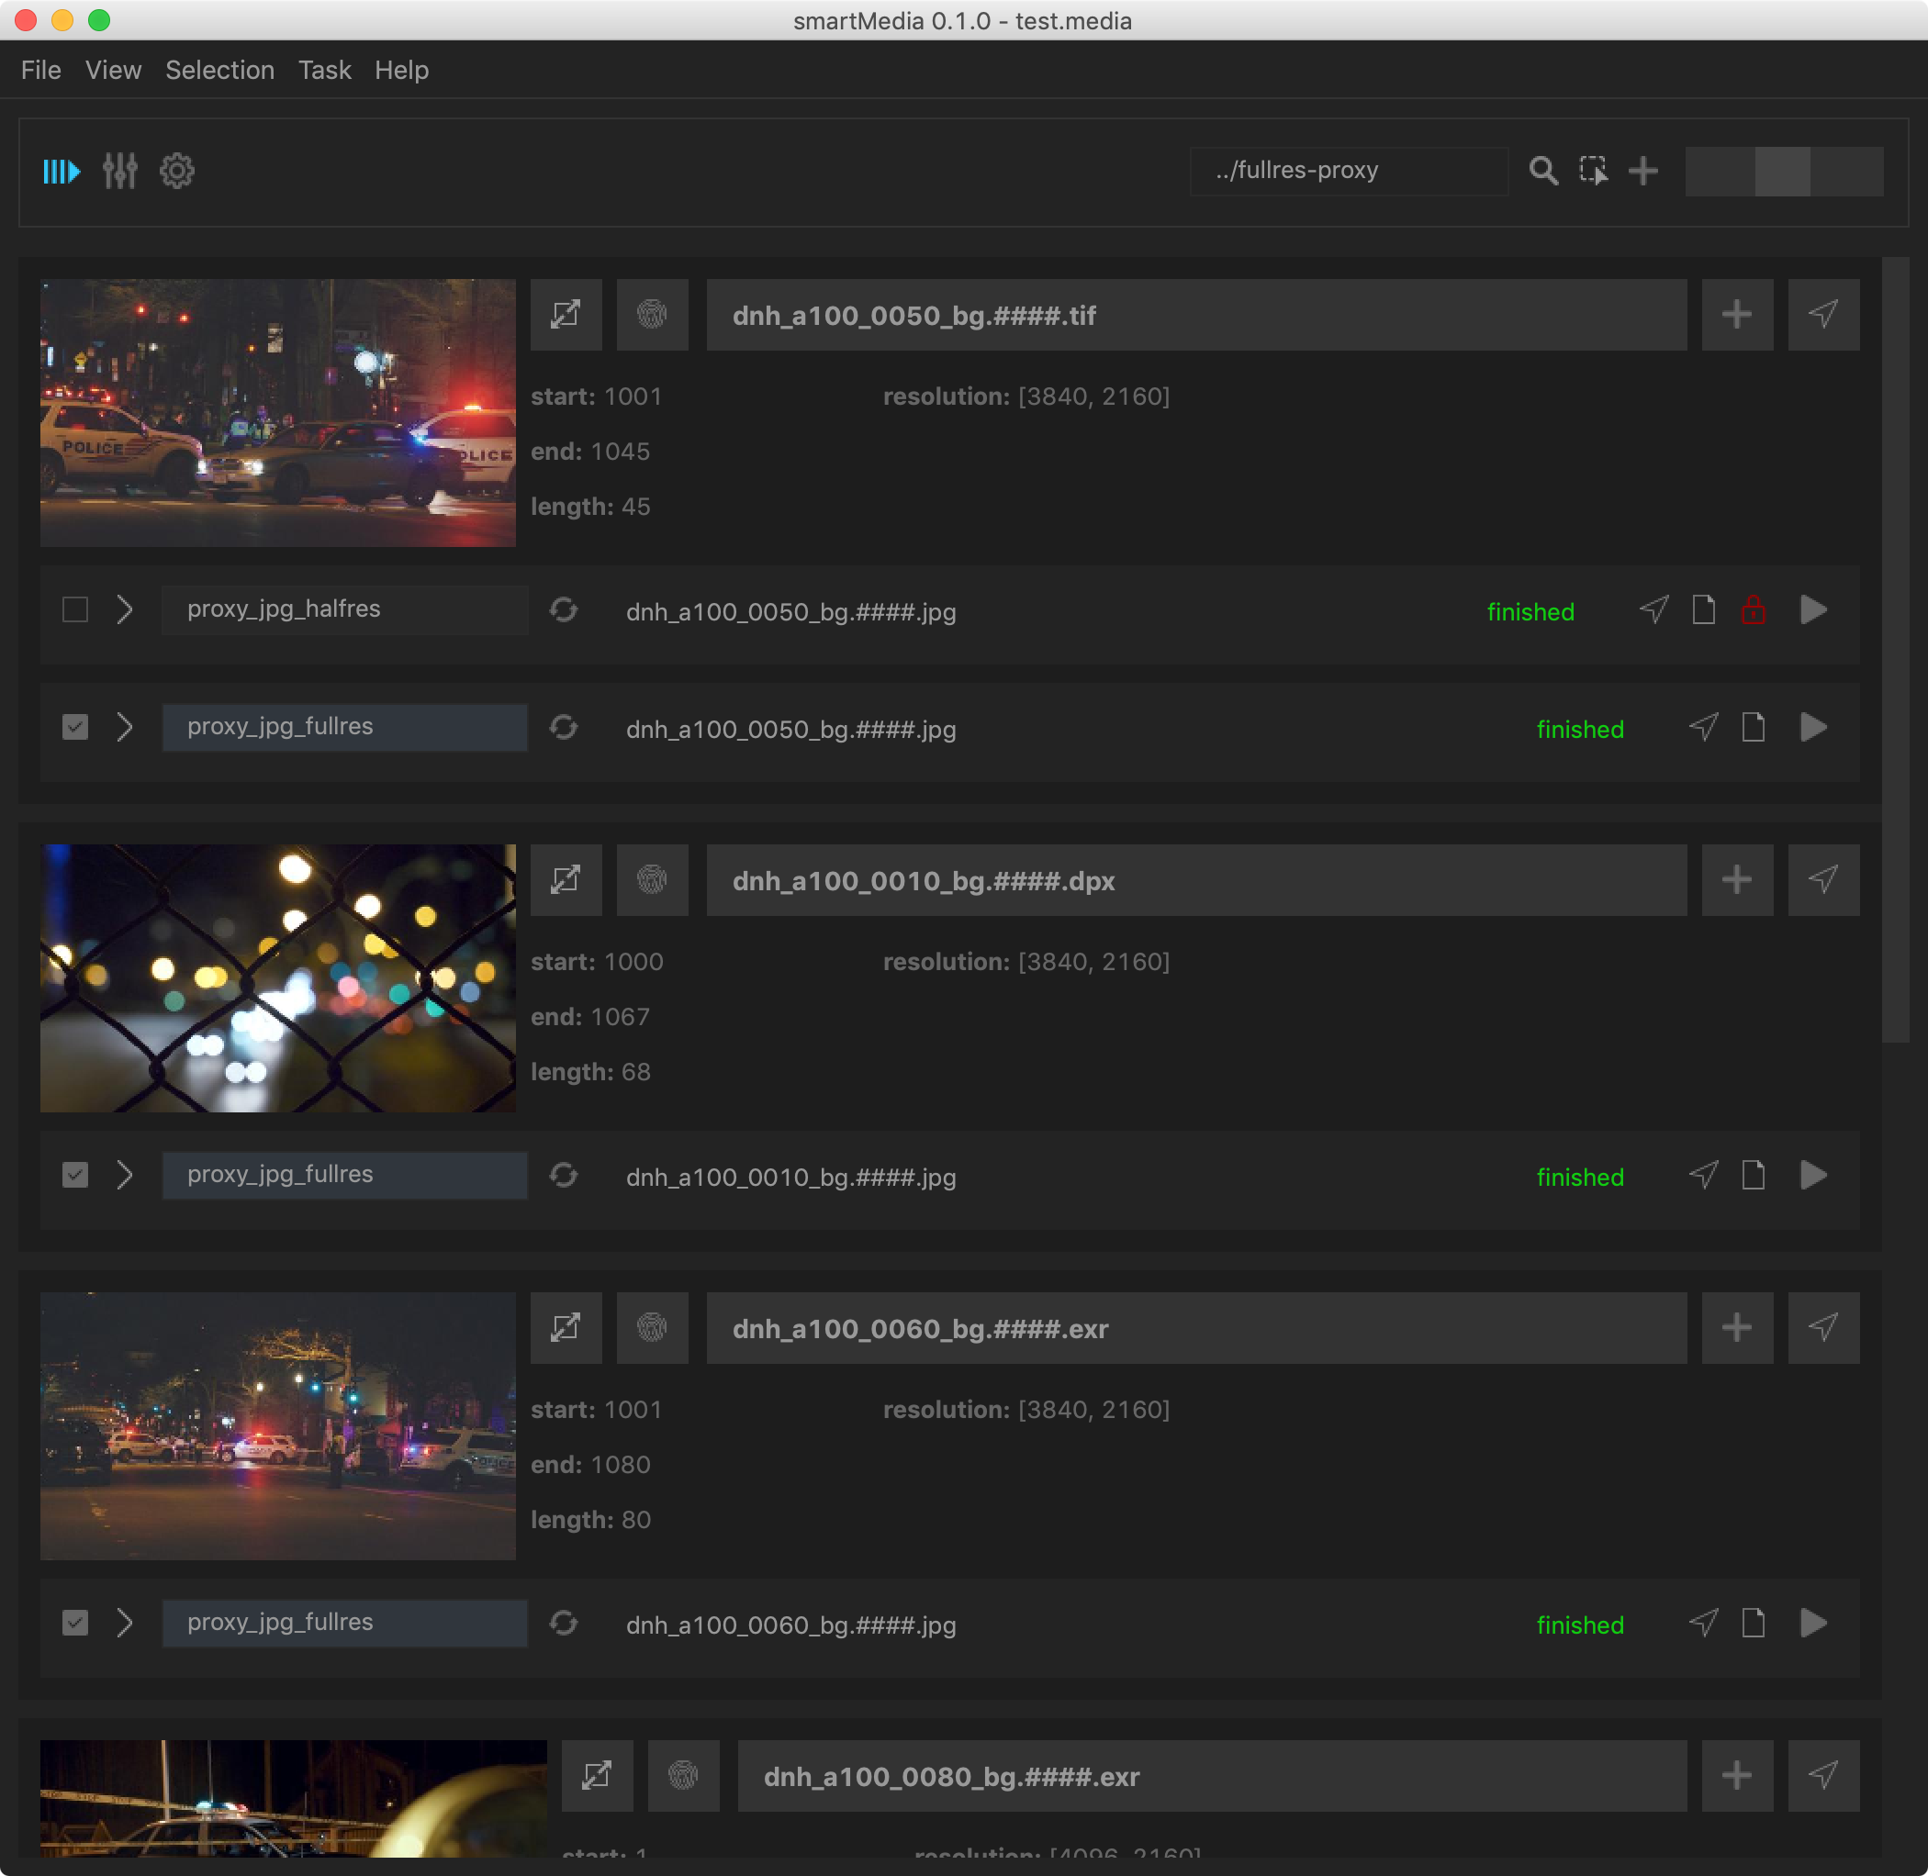Uncheck proxy_jpg_fullres under dnh_a100_0050_bg

pyautogui.click(x=76, y=727)
